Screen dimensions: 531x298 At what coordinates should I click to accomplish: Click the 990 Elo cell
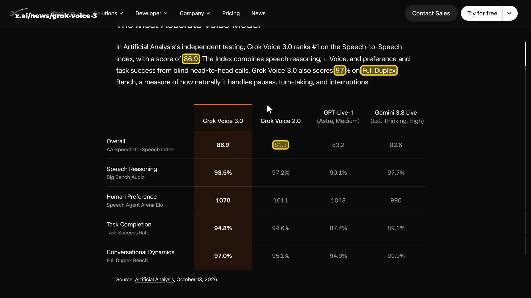[396, 200]
